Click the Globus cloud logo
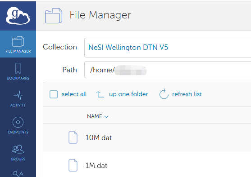Image resolution: width=251 pixels, height=177 pixels. point(18,15)
